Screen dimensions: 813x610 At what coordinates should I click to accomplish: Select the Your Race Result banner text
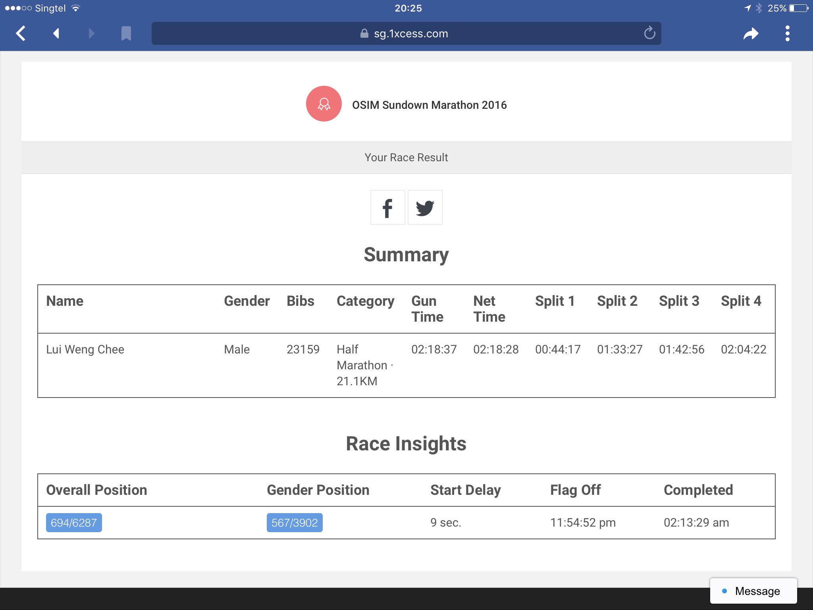point(406,158)
